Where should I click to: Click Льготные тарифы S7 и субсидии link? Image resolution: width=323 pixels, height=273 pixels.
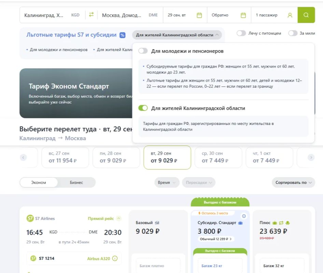71,35
